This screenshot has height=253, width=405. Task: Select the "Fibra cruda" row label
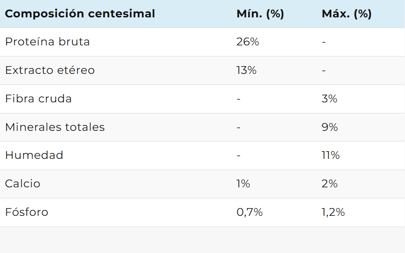point(39,99)
